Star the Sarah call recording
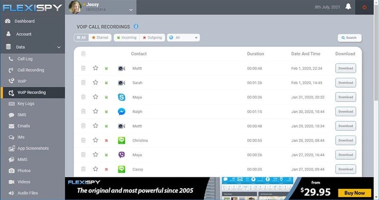379x200 pixels. point(95,82)
